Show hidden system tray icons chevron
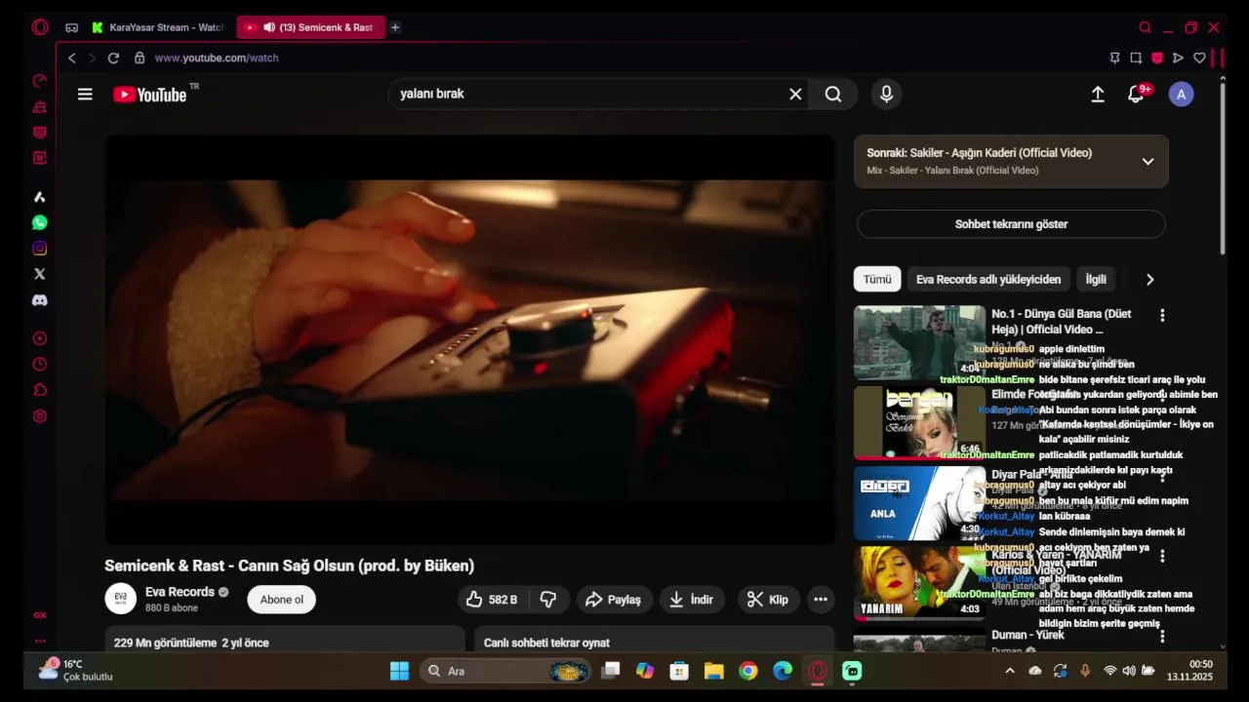1249x702 pixels. click(x=1009, y=671)
